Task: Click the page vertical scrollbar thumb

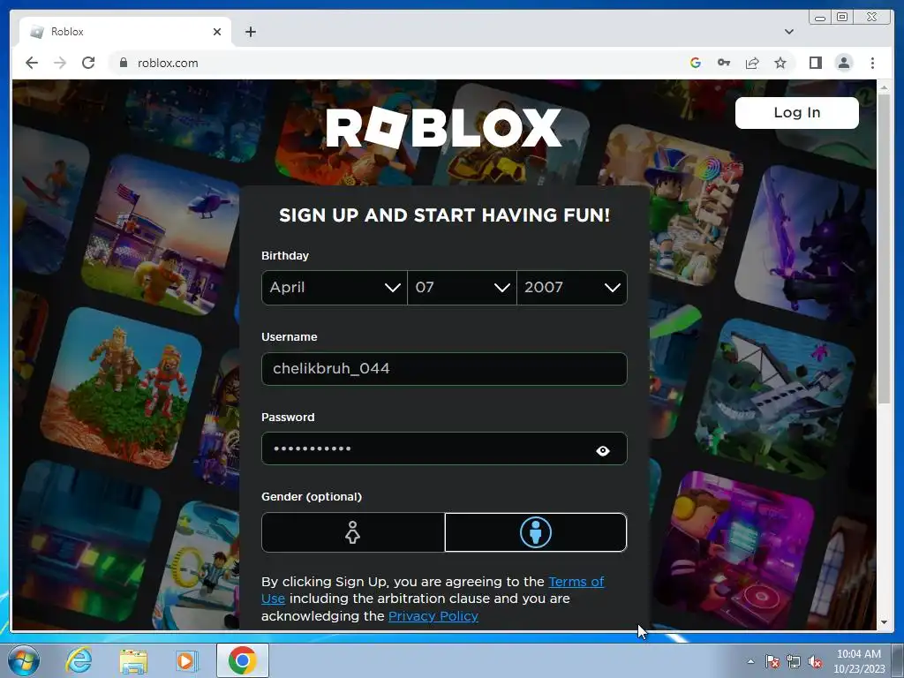Action: [884, 248]
